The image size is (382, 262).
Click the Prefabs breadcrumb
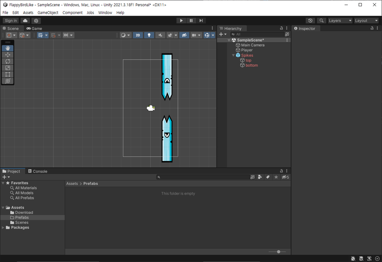pos(91,183)
